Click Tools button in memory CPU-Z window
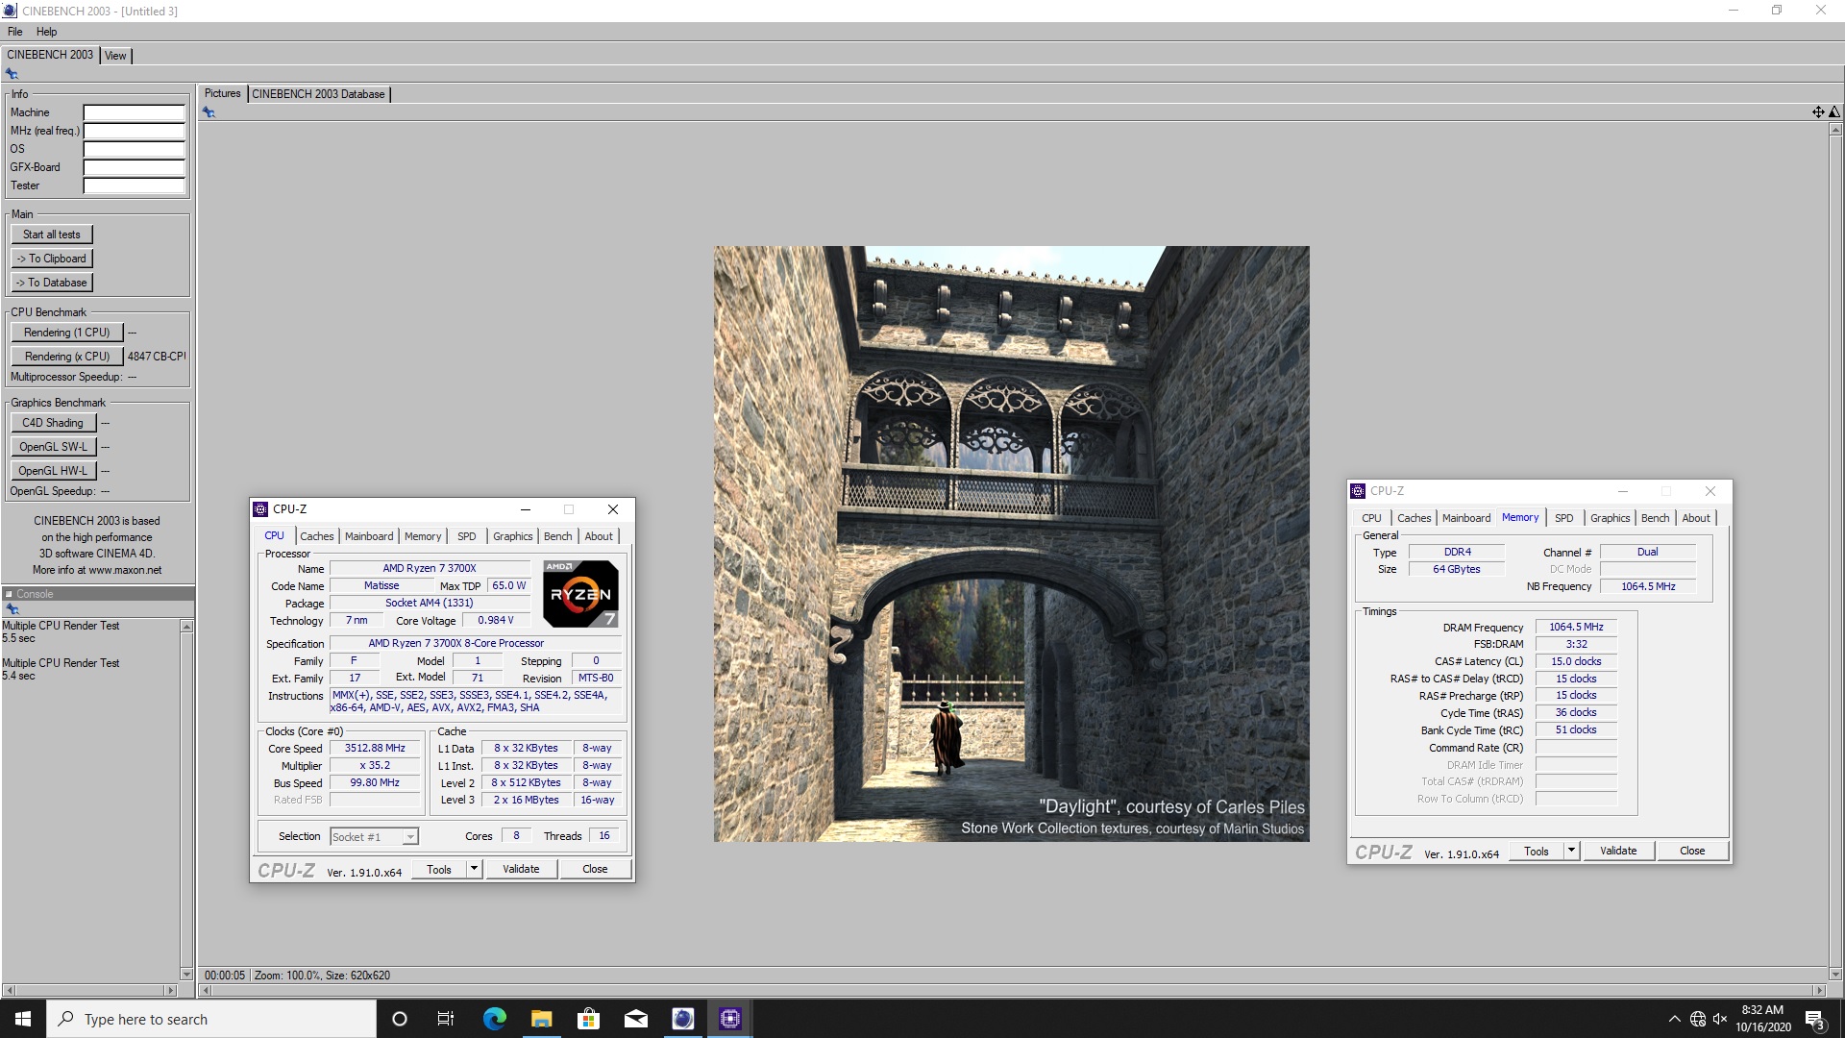This screenshot has width=1845, height=1038. click(1537, 851)
